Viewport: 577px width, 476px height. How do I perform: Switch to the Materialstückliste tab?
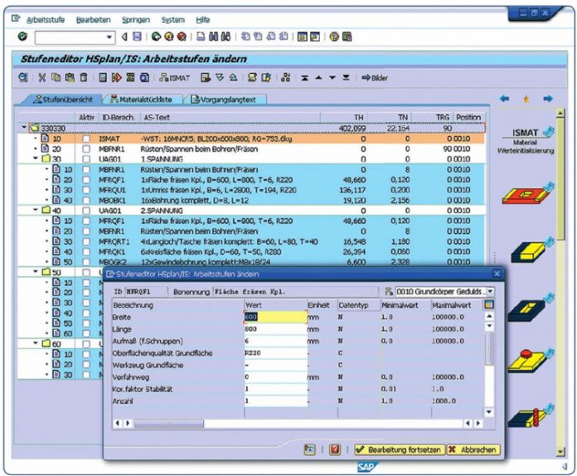142,100
